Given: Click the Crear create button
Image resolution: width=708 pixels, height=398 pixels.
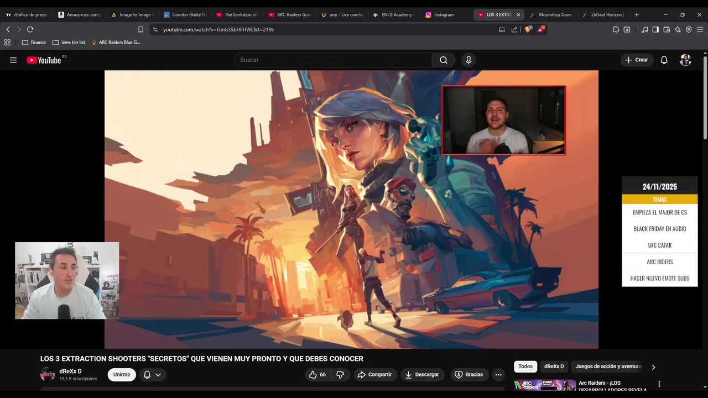Looking at the screenshot, I should click(637, 60).
